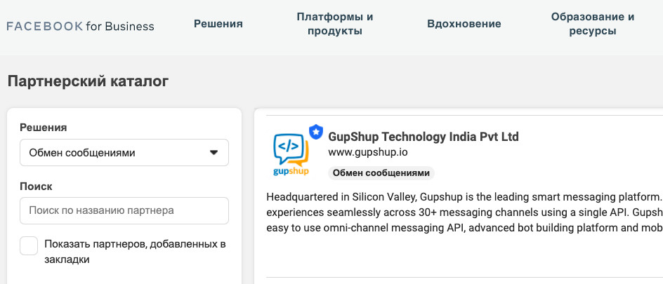This screenshot has height=284, width=663.
Task: Click the blue verified badge near GupShup
Action: 315,131
